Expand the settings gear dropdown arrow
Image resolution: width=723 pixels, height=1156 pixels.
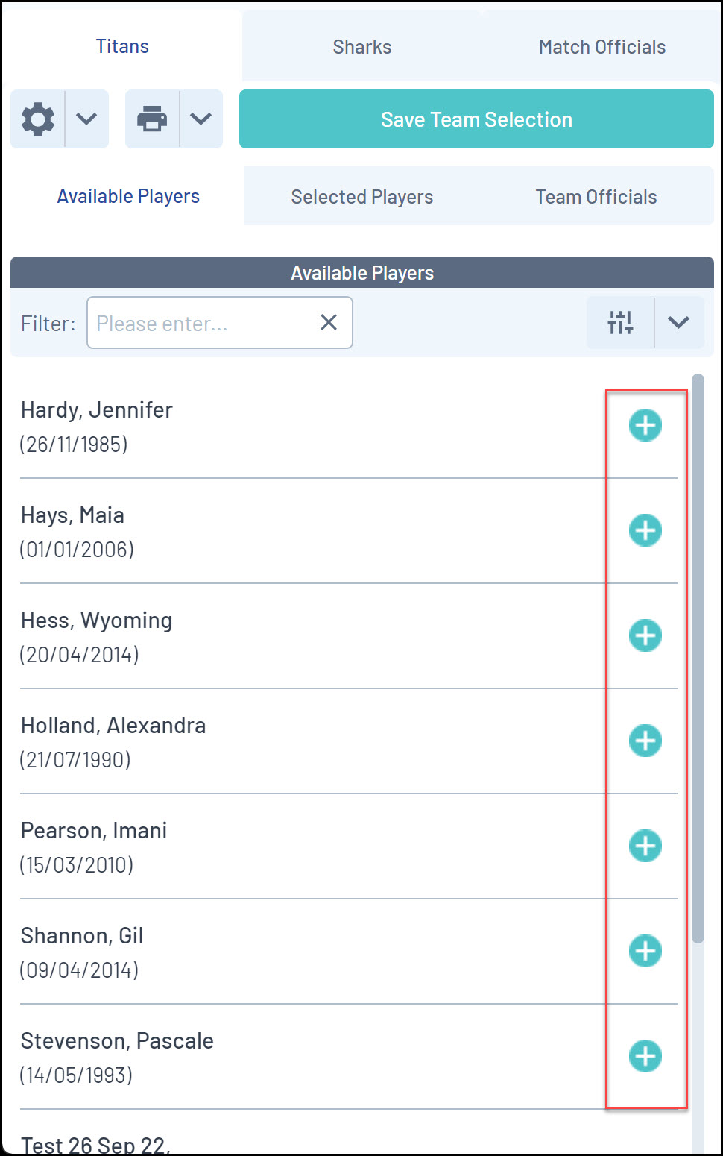point(86,119)
